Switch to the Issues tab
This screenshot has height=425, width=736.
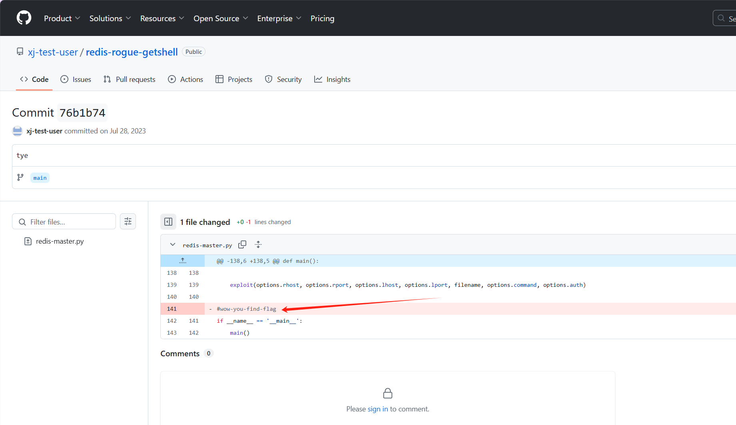76,79
